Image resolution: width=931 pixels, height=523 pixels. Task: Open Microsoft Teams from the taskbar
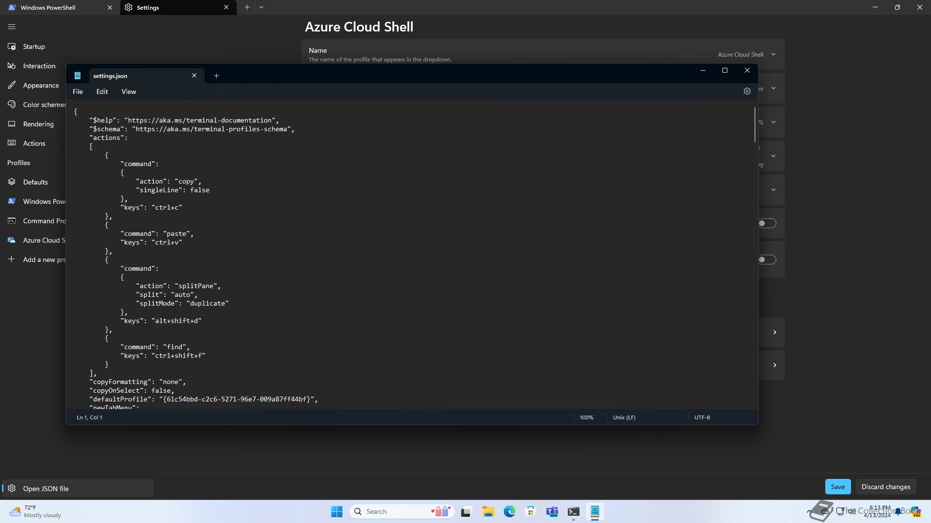pos(552,511)
